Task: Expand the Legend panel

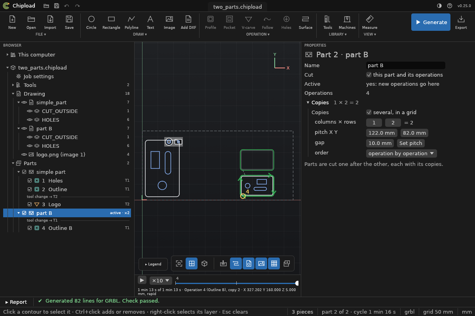Action: [x=153, y=264]
